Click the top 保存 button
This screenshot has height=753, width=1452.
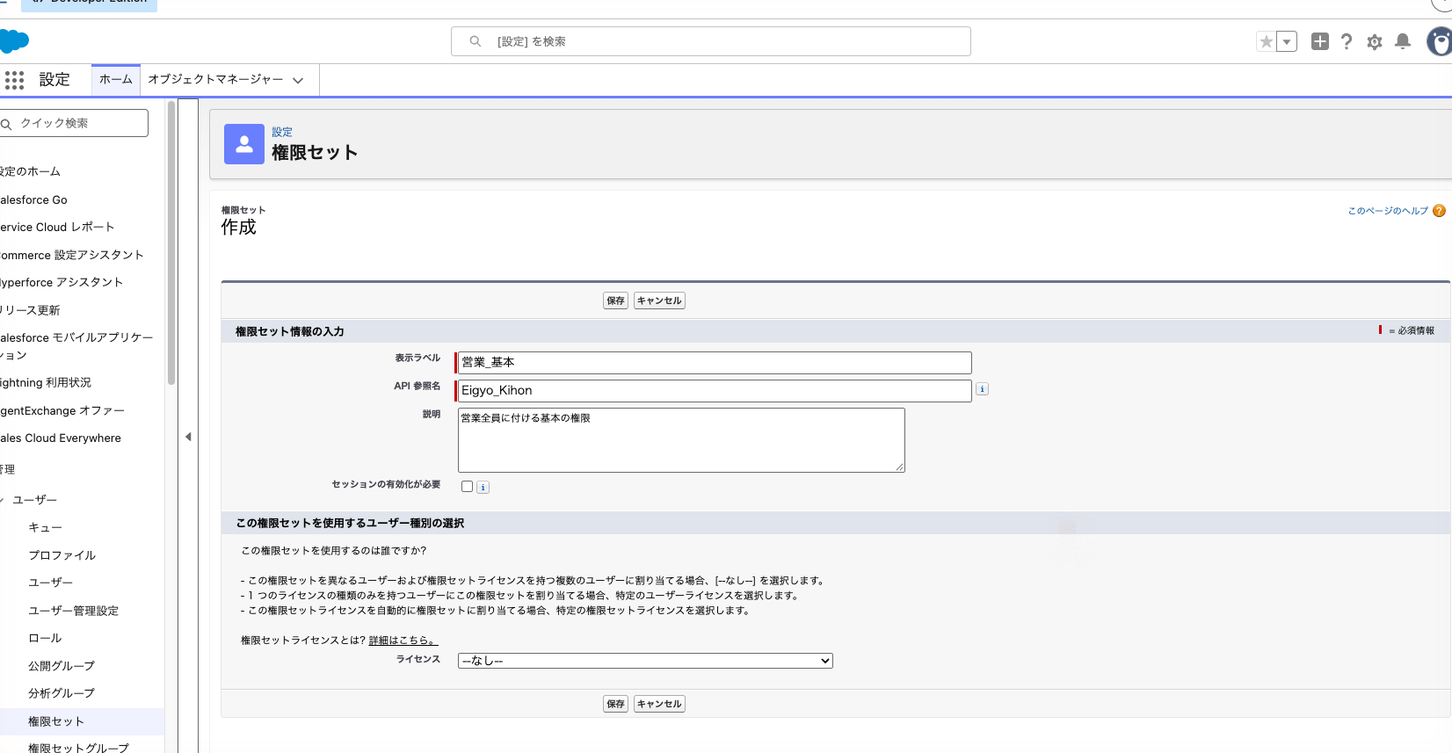point(616,300)
